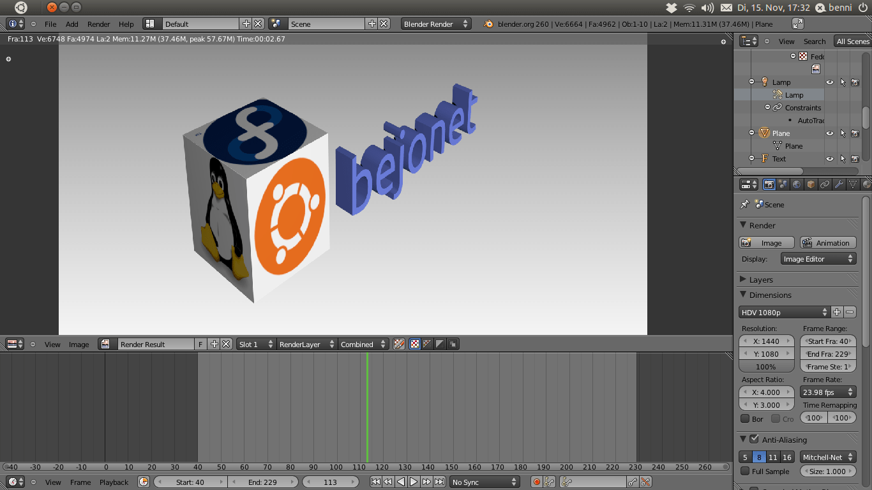Open the World properties globe icon
The width and height of the screenshot is (872, 490).
coord(797,184)
